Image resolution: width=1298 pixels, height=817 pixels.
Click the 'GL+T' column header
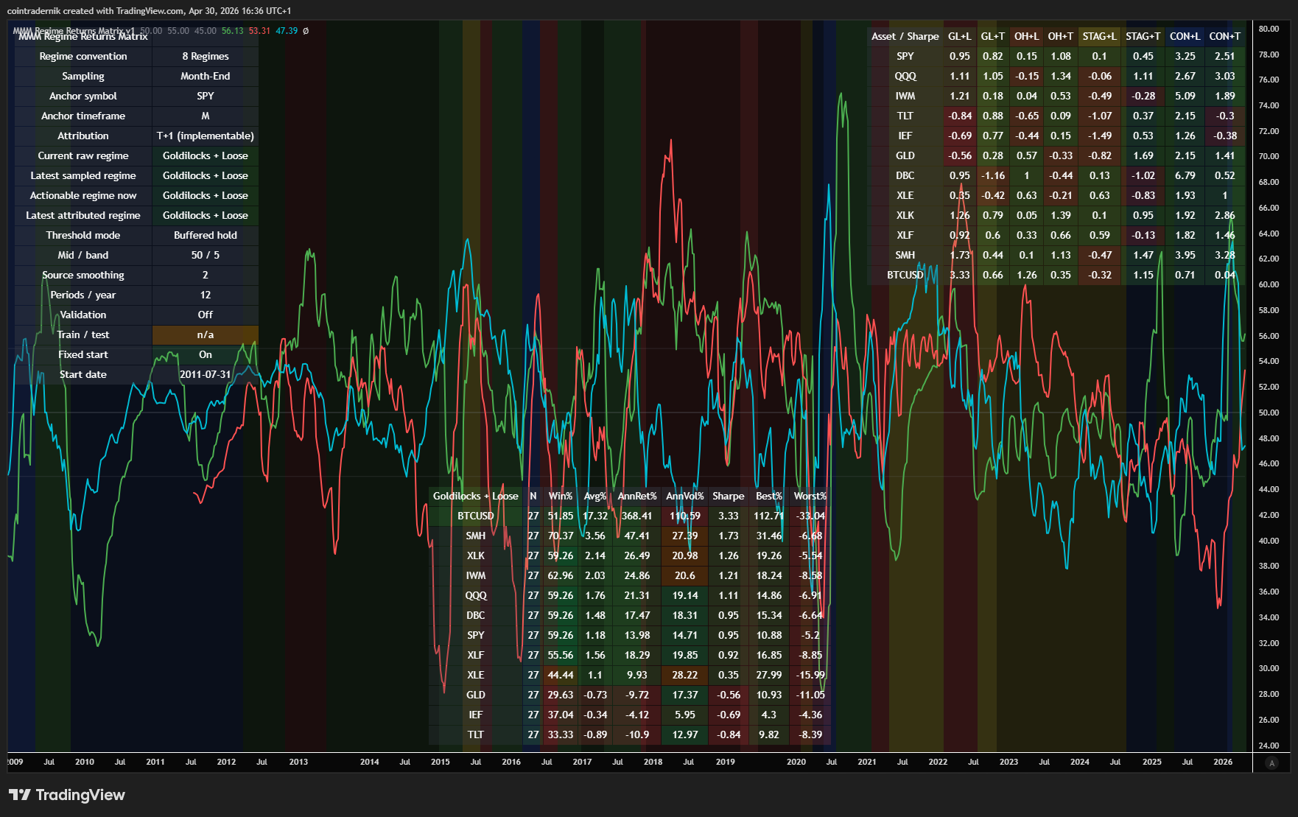[993, 37]
